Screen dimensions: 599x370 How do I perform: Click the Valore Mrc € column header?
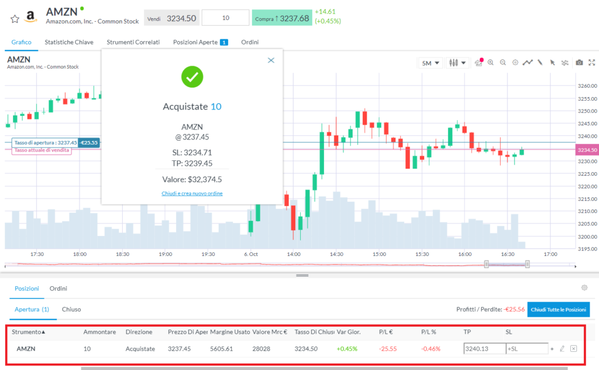point(270,332)
